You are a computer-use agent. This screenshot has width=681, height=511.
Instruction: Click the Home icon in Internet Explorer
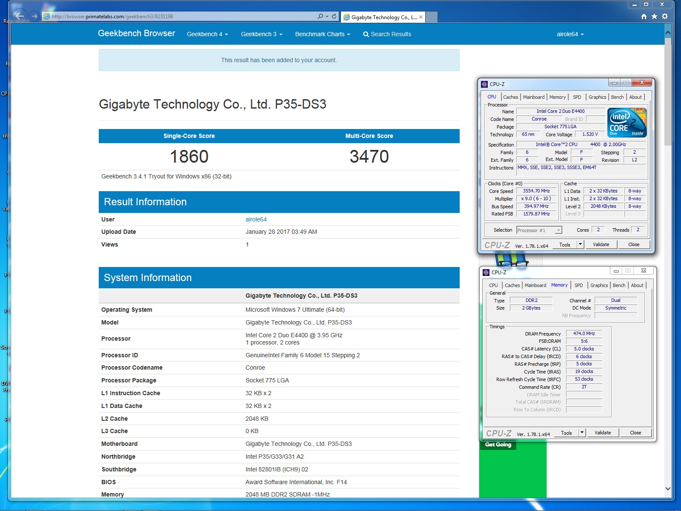644,17
